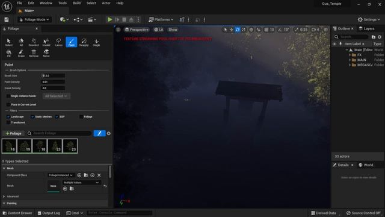The height and width of the screenshot is (217, 385).
Task: Open the File menu
Action: [19, 3]
